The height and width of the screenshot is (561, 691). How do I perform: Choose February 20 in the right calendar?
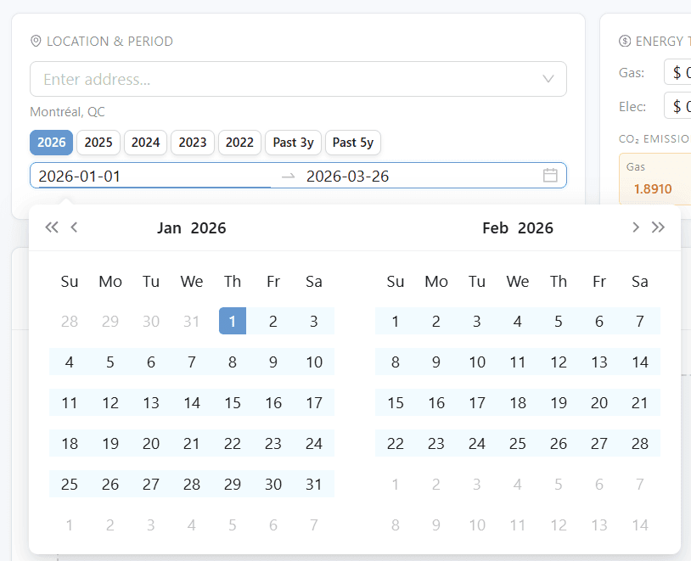(599, 402)
